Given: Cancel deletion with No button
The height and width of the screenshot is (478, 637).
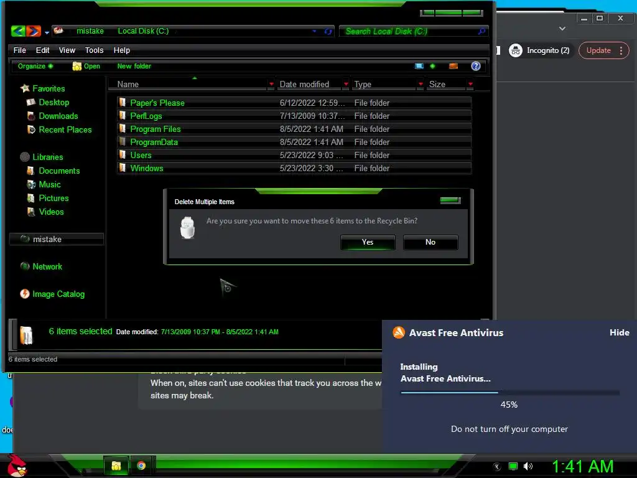Looking at the screenshot, I should click(430, 242).
